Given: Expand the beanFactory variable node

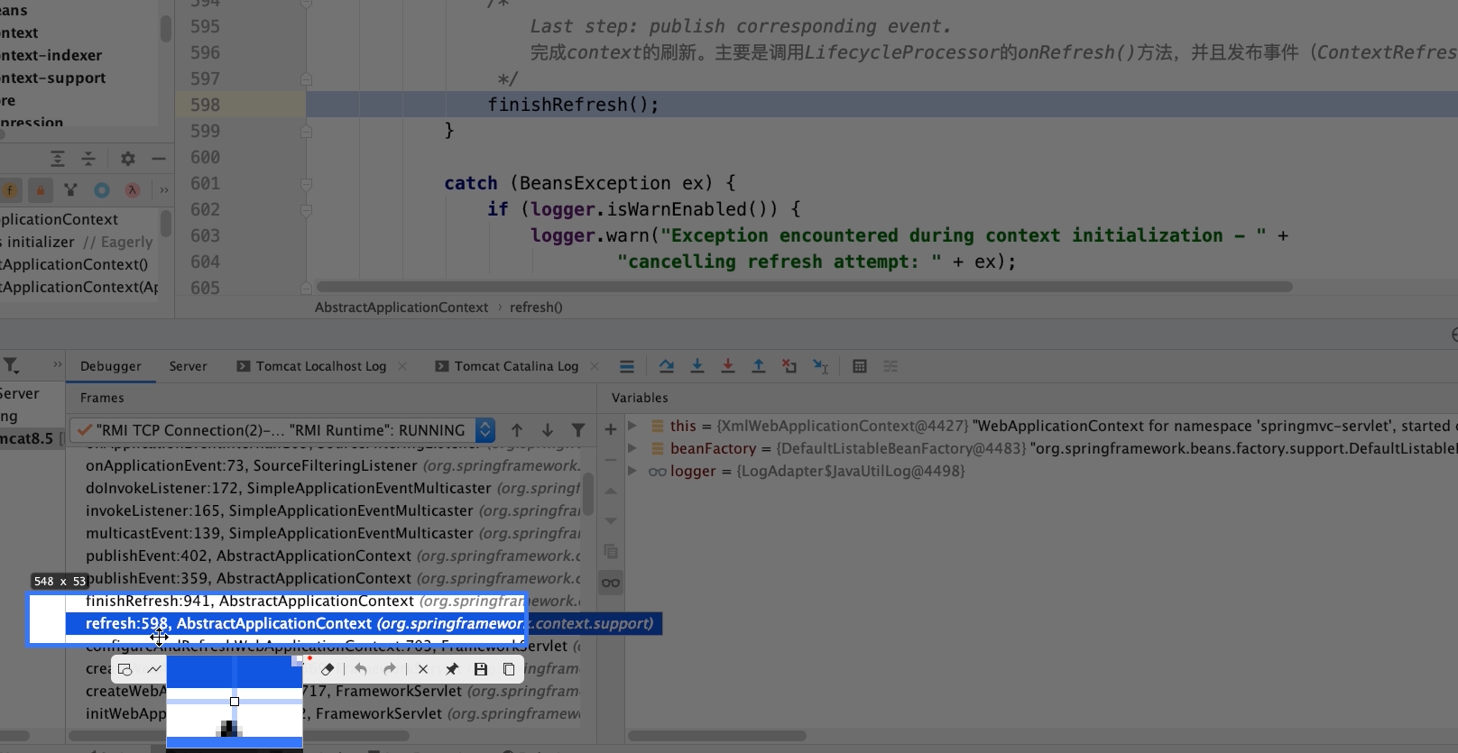Looking at the screenshot, I should [x=632, y=448].
